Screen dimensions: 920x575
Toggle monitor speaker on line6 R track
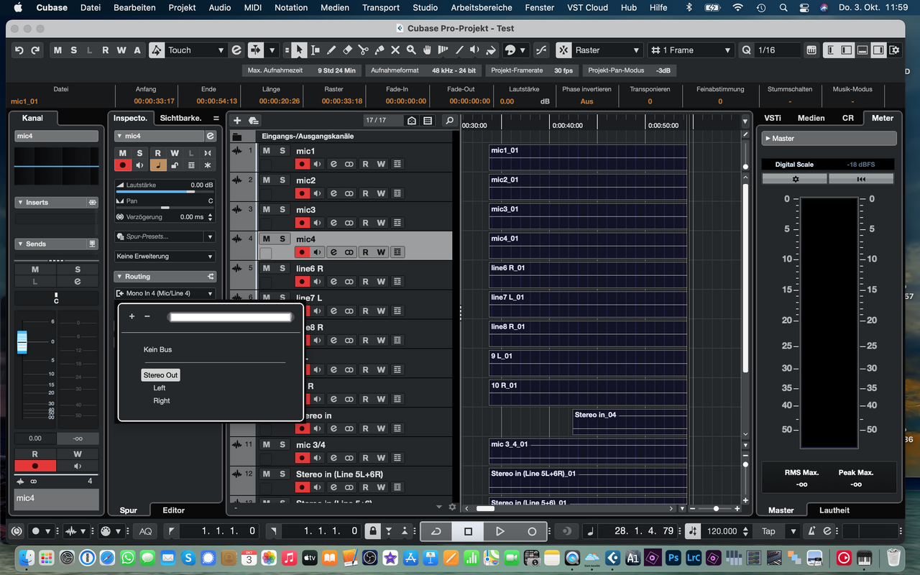(x=318, y=282)
